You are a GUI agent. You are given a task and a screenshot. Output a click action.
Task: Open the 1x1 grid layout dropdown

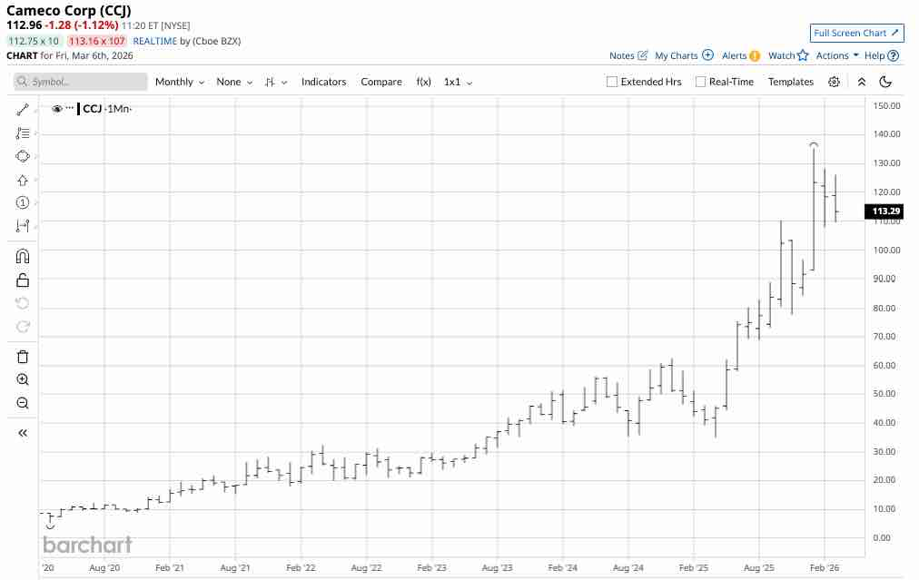pos(458,82)
